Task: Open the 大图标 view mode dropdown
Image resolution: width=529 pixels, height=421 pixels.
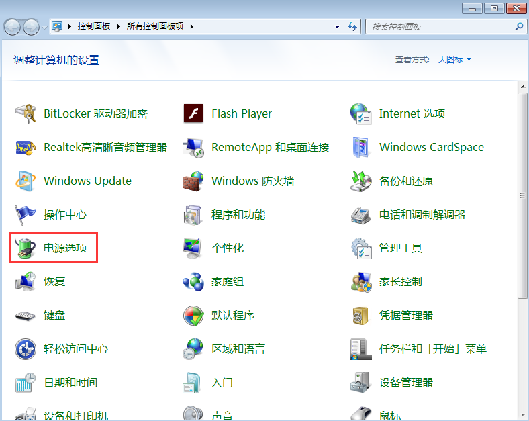Action: pos(454,60)
